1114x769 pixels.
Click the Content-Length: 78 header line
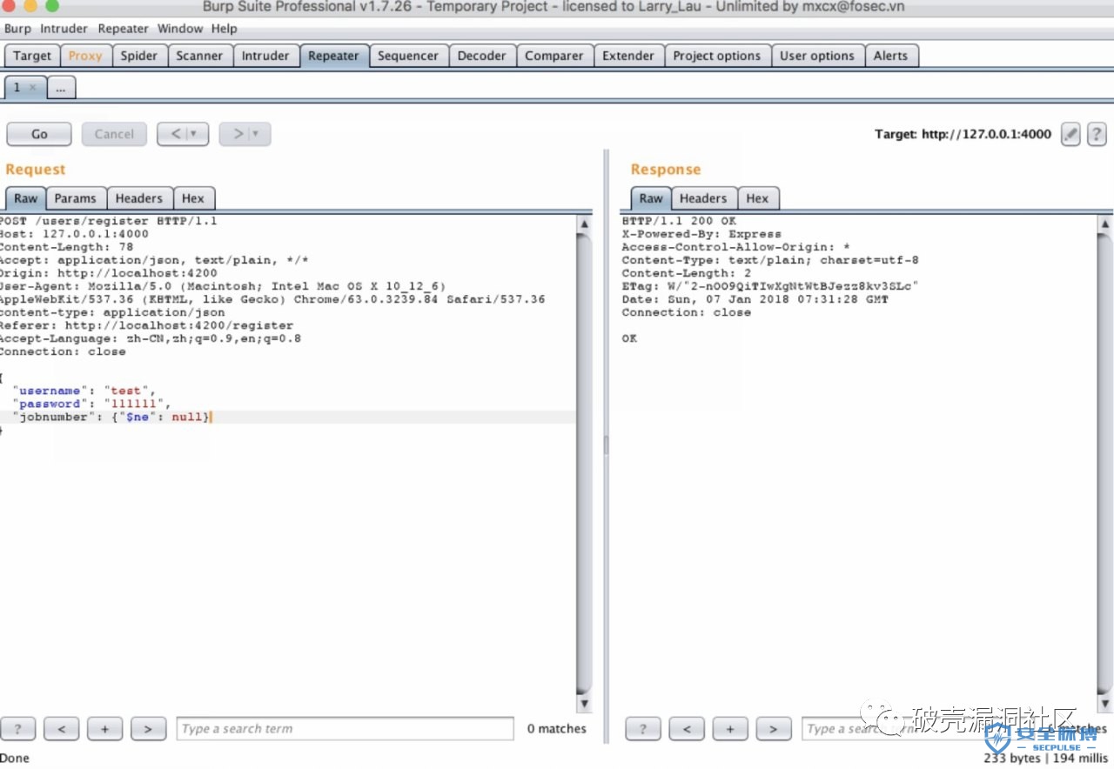67,247
